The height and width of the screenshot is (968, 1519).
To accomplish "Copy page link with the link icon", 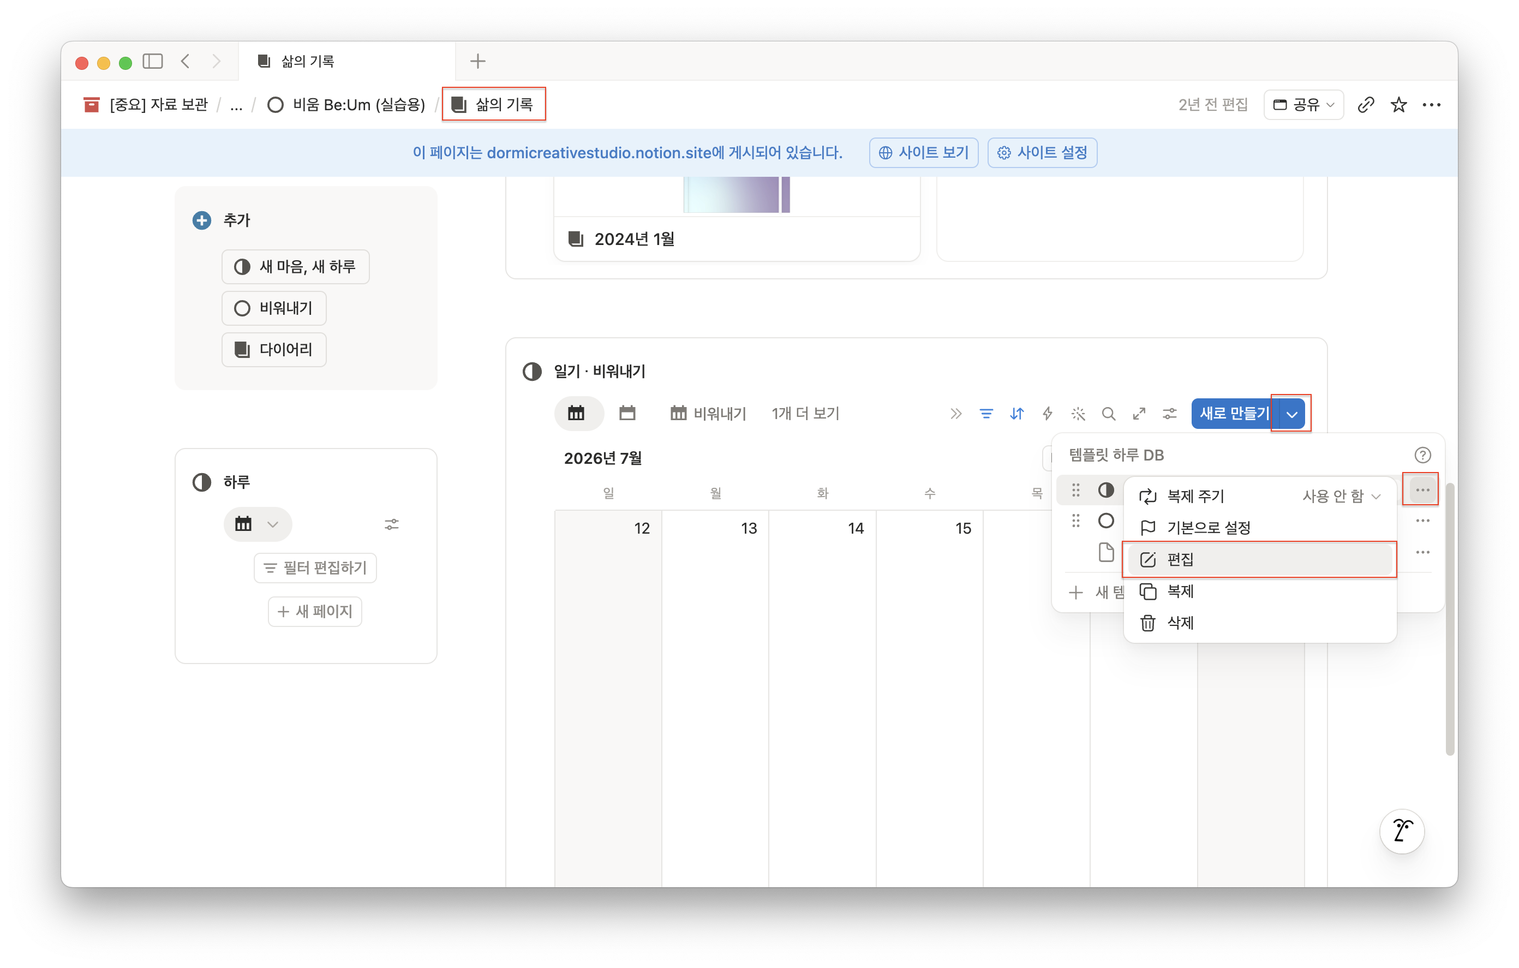I will coord(1366,105).
